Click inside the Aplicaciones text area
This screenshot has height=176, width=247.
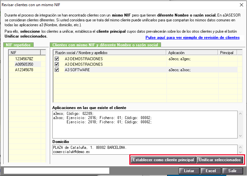pos(145,125)
